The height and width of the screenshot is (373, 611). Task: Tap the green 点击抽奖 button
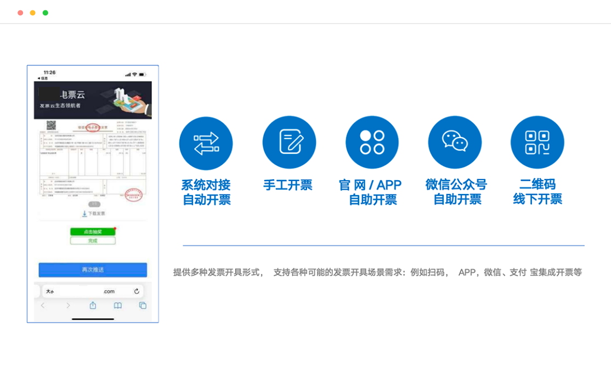[93, 232]
